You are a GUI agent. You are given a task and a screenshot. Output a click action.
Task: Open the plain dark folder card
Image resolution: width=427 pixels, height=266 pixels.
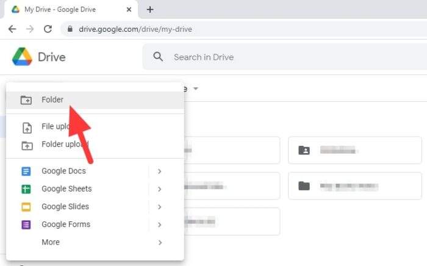pos(355,186)
